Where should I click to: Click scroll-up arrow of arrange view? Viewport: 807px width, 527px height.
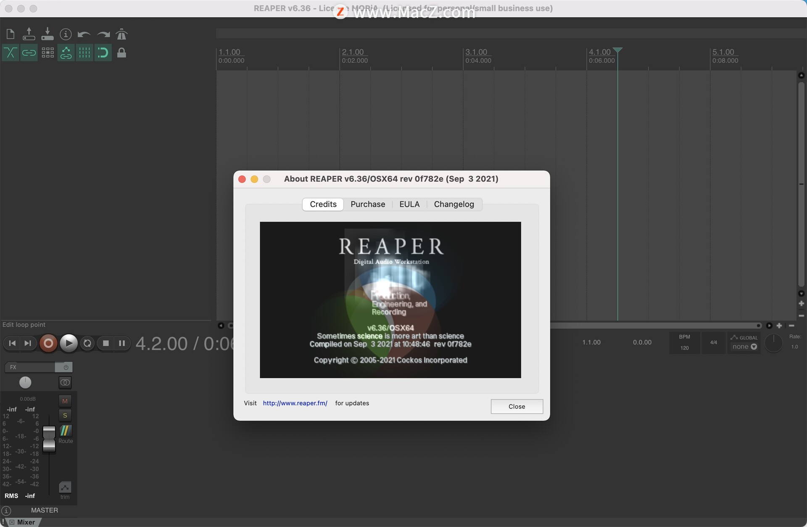click(x=801, y=75)
